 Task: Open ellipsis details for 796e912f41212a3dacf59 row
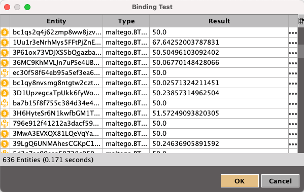point(293,124)
